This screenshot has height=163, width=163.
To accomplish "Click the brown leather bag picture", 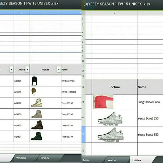I will tap(33, 92).
